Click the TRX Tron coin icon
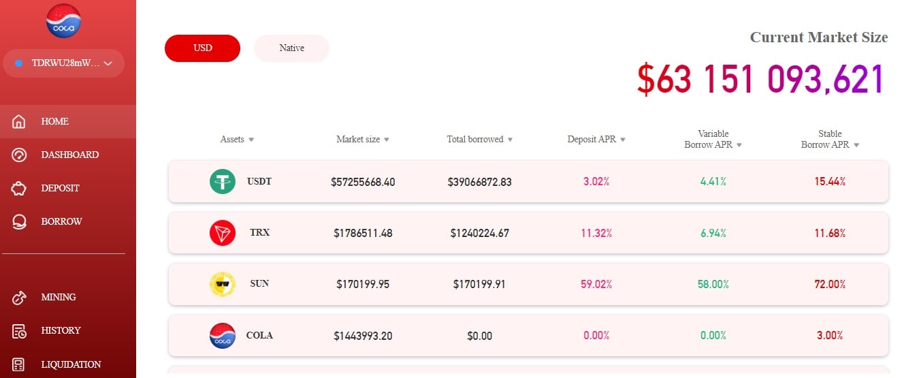This screenshot has width=902, height=378. (223, 233)
